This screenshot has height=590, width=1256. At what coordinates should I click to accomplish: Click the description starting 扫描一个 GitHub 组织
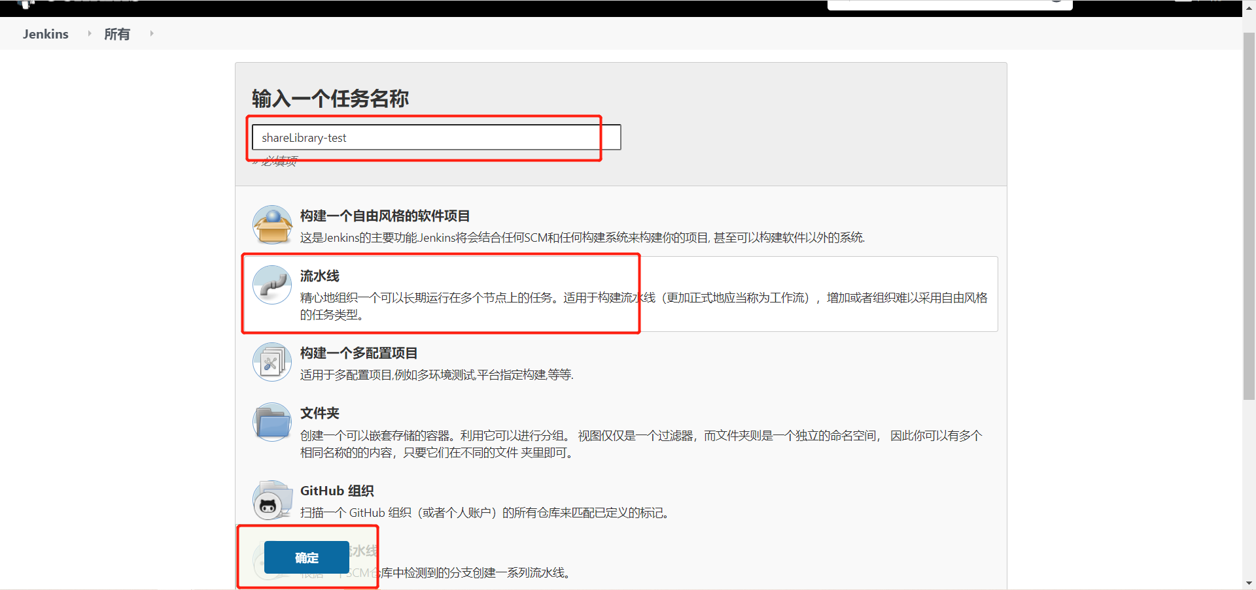coord(485,513)
